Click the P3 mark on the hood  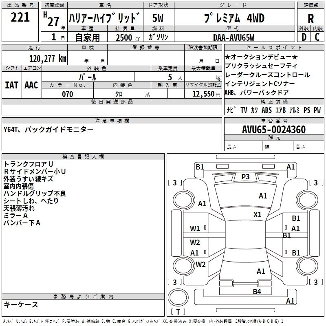(x=245, y=177)
